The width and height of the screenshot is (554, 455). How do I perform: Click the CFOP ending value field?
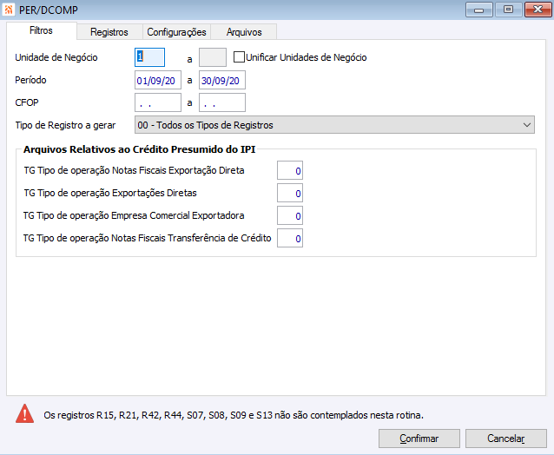coord(222,102)
